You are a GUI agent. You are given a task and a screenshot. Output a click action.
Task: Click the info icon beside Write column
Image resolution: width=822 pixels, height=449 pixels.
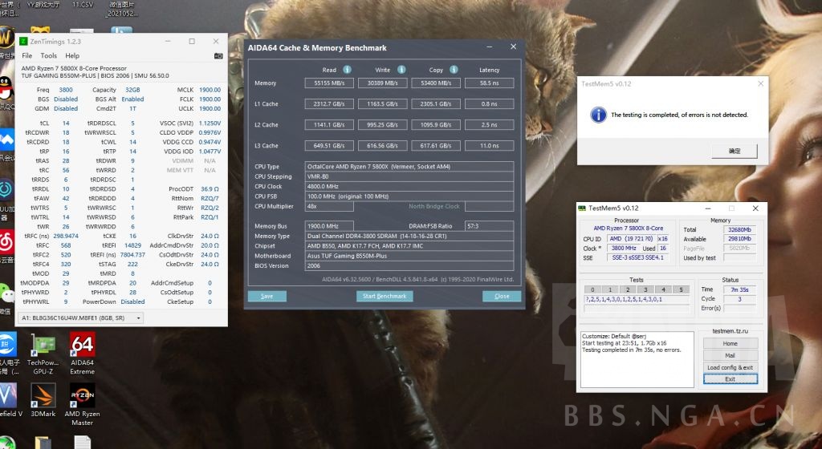pyautogui.click(x=401, y=70)
